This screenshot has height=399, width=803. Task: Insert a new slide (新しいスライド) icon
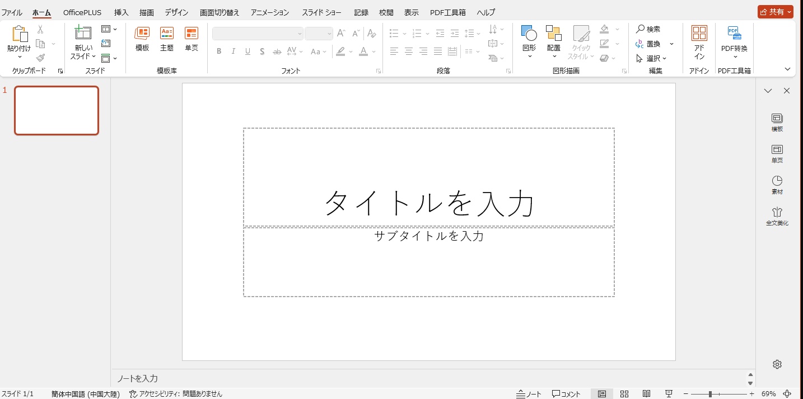[83, 33]
